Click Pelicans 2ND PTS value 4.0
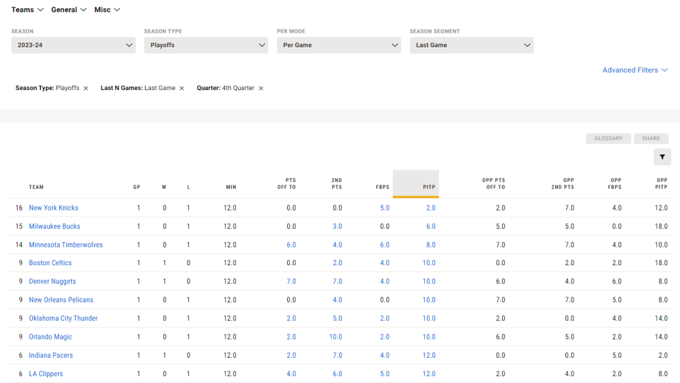This screenshot has width=680, height=383. point(337,300)
